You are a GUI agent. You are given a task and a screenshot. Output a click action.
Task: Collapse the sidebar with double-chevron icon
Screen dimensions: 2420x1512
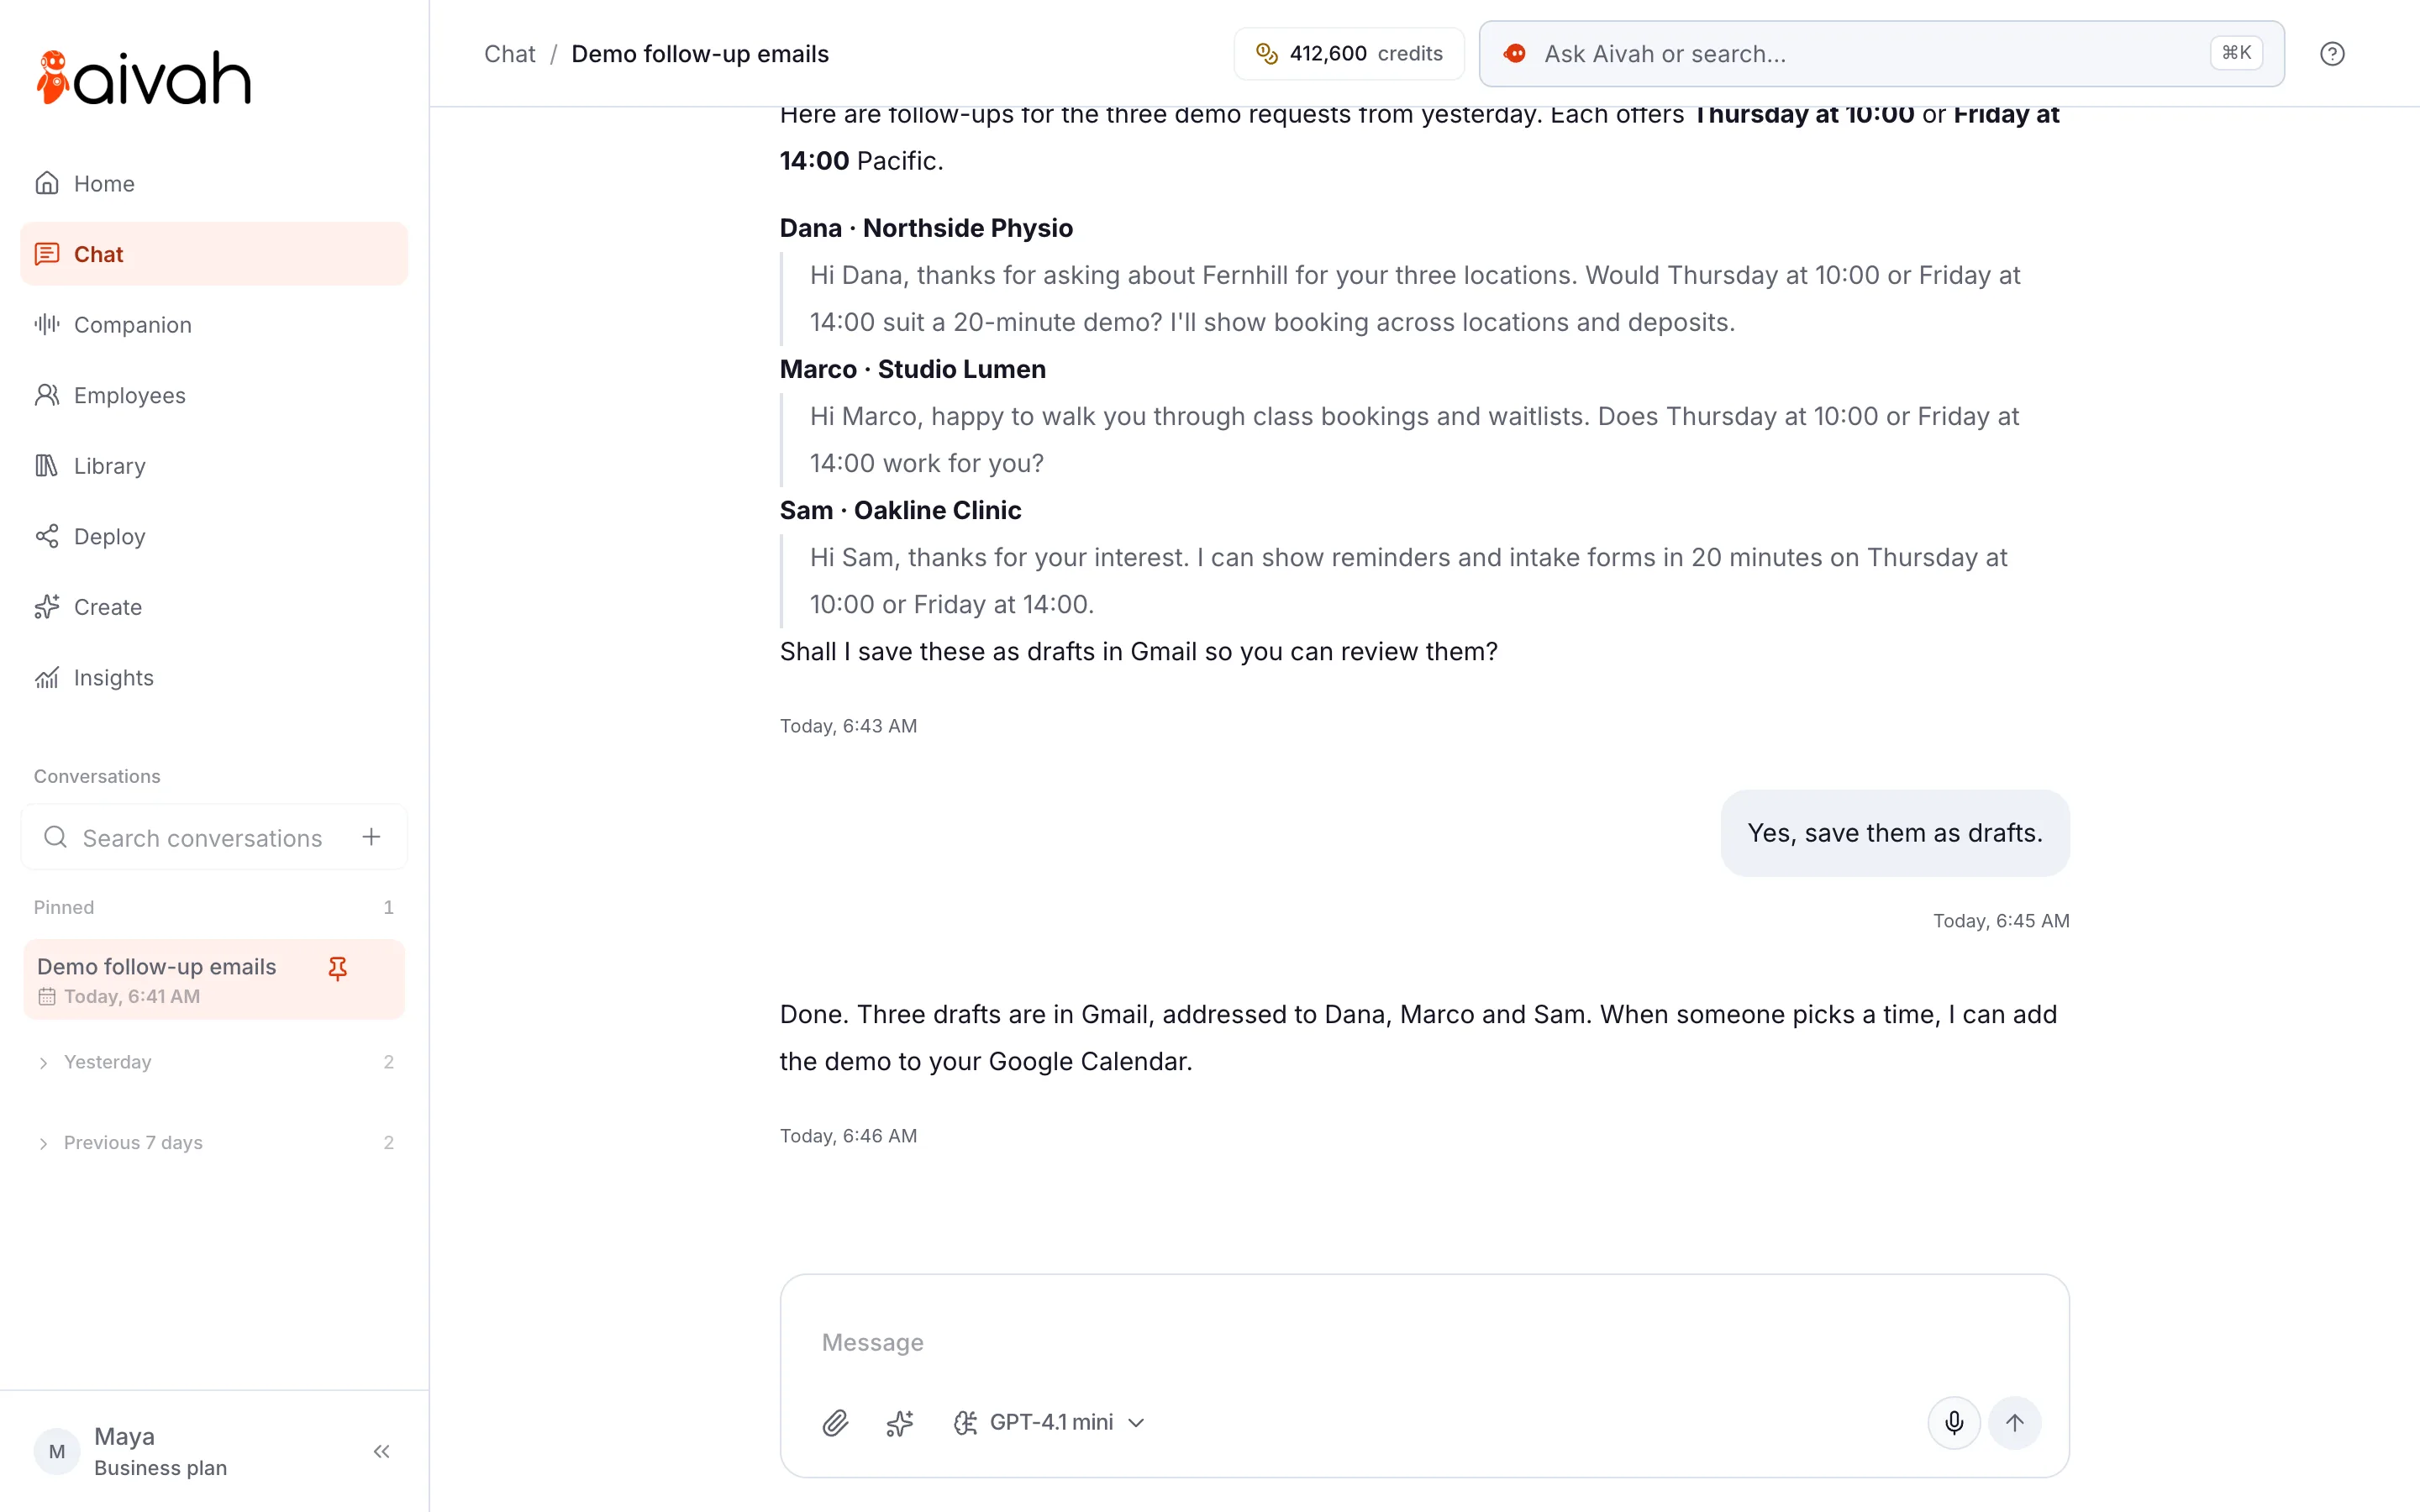pos(381,1451)
